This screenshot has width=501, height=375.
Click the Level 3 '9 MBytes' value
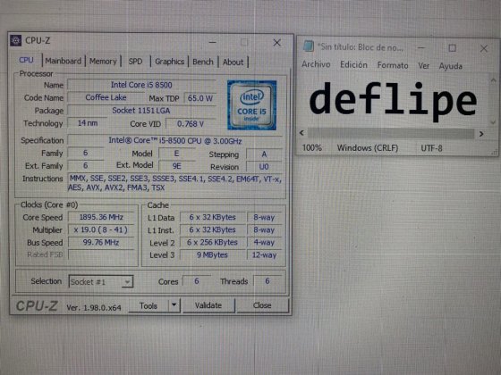click(x=213, y=254)
